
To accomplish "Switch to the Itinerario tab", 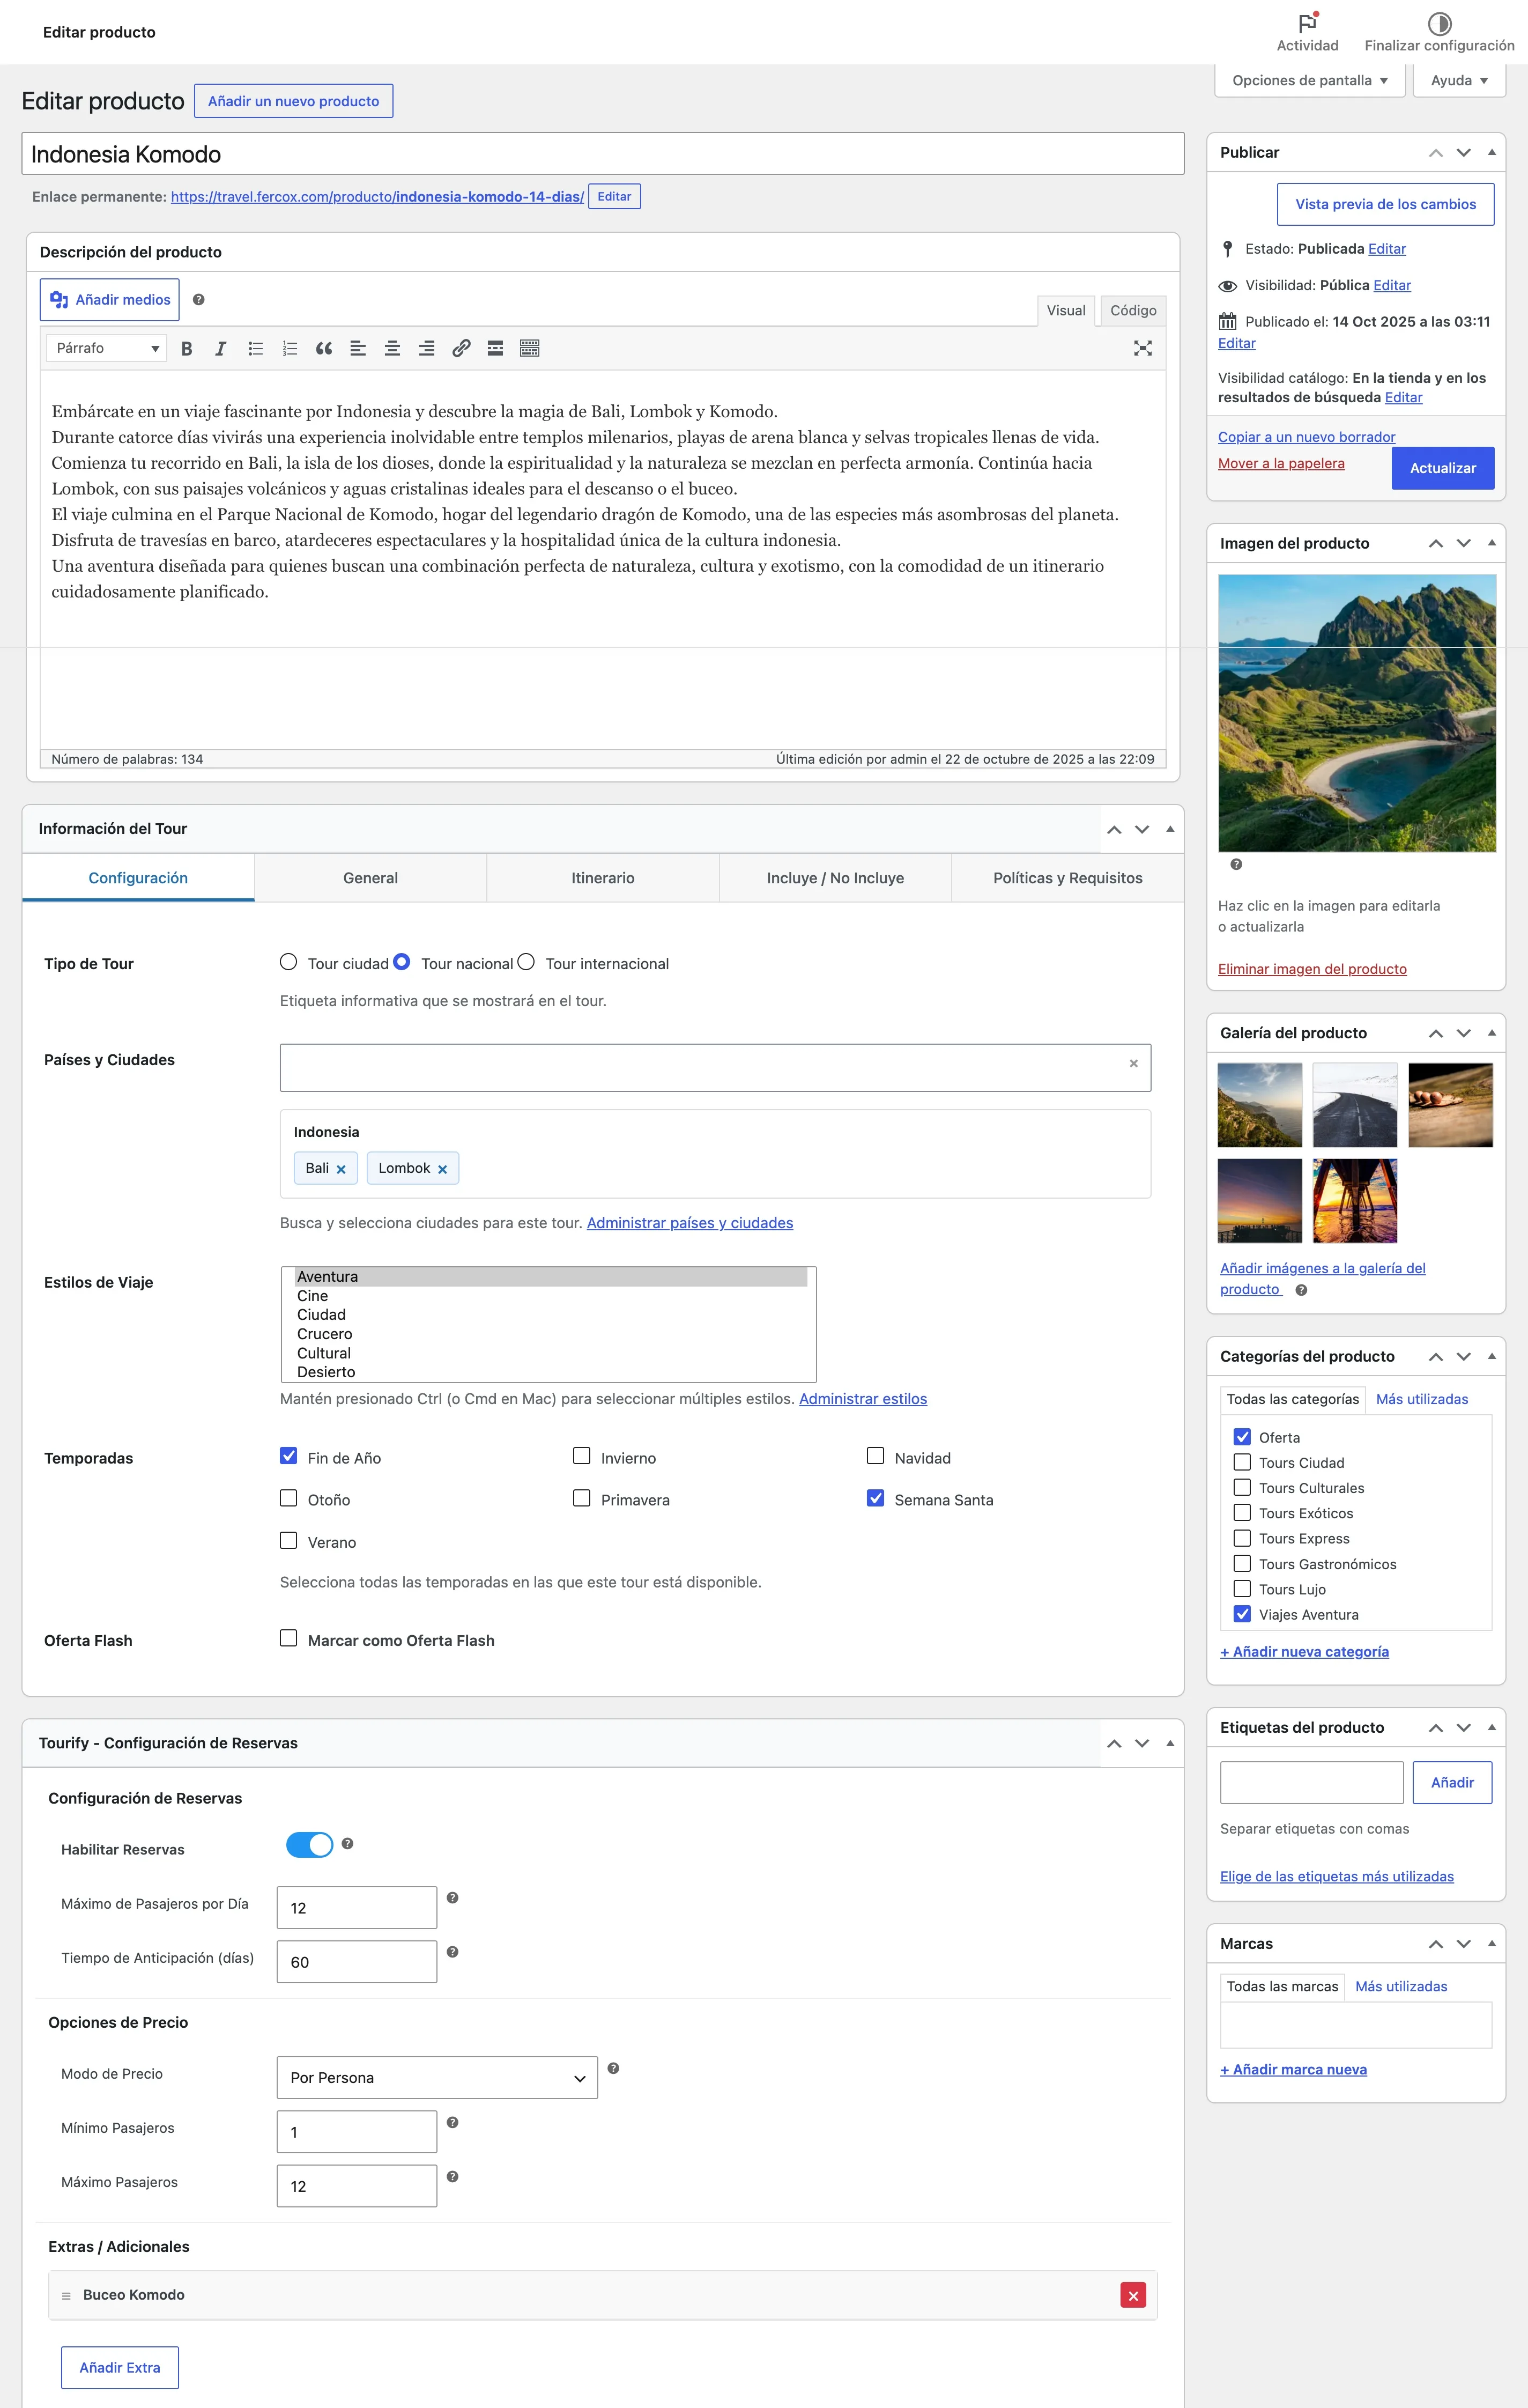I will point(603,878).
